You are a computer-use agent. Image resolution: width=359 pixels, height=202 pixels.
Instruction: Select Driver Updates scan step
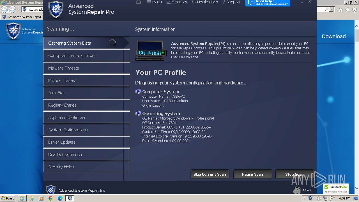click(86, 142)
